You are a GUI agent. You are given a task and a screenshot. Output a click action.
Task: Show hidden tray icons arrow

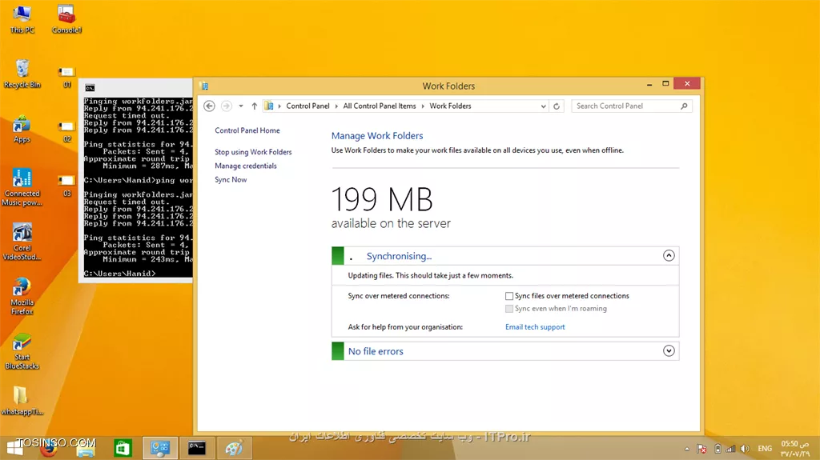click(x=686, y=449)
